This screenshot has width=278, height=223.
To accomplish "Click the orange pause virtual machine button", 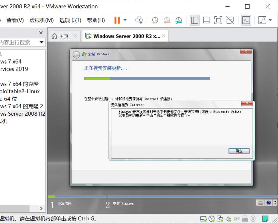I will (117, 20).
